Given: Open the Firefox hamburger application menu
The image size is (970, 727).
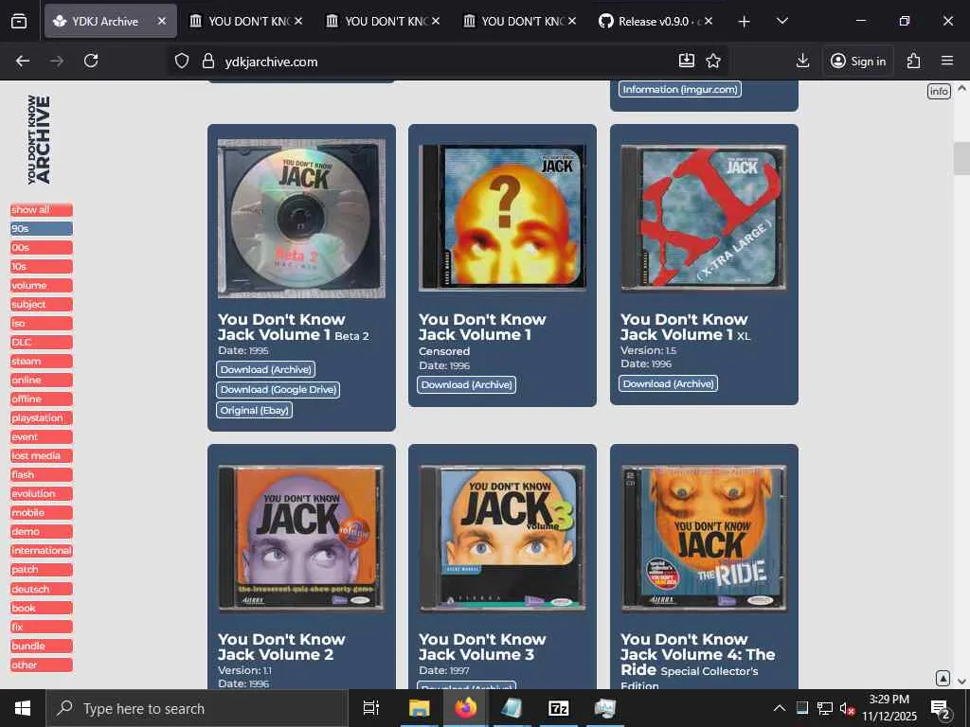Looking at the screenshot, I should [x=947, y=61].
